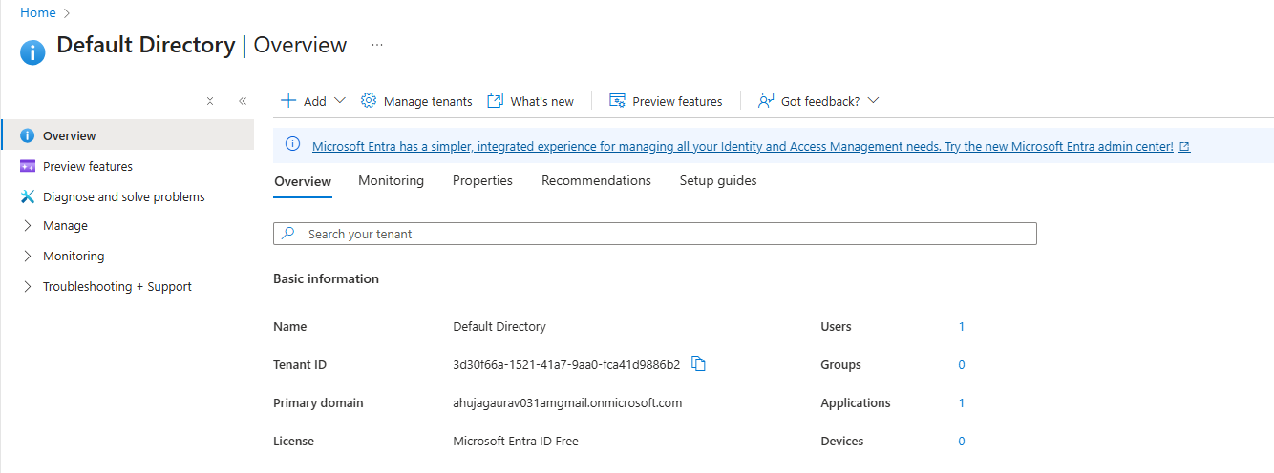Open the Add dropdown menu

313,101
